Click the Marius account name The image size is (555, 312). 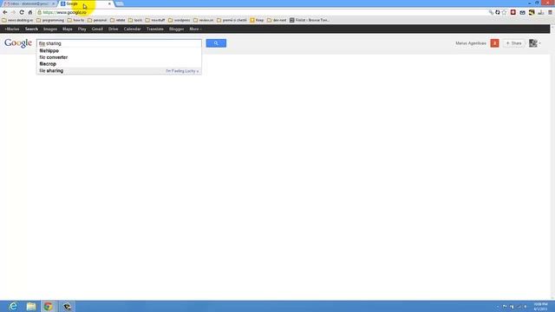(x=471, y=43)
